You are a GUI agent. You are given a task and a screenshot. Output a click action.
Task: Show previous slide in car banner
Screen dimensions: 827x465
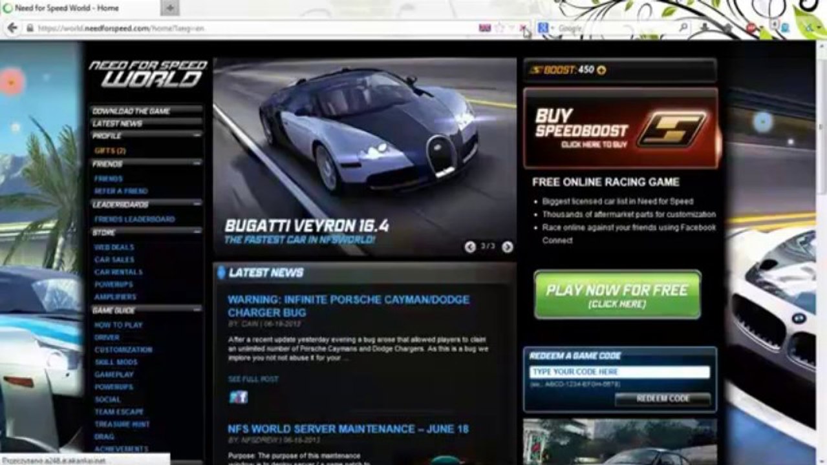[x=470, y=247]
